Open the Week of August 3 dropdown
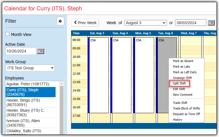 145,23
